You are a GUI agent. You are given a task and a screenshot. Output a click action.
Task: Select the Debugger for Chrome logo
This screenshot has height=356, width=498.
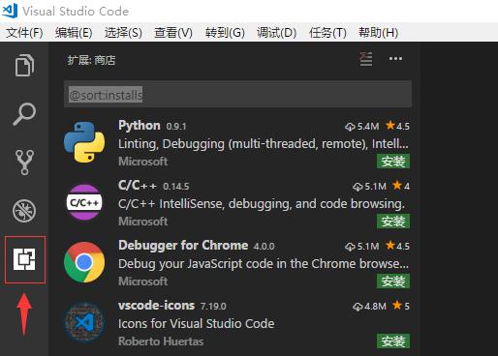click(x=84, y=262)
